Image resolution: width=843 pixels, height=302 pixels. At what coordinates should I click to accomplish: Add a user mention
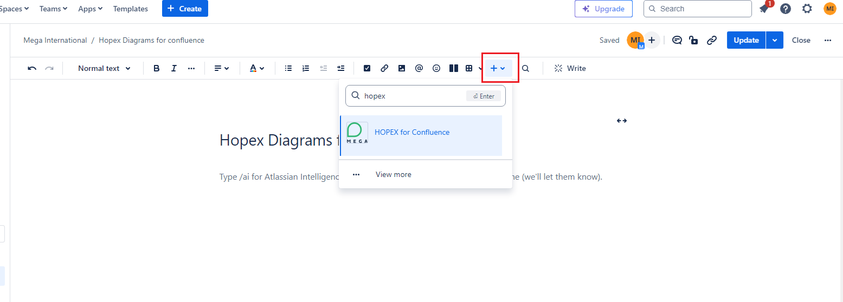coord(419,68)
